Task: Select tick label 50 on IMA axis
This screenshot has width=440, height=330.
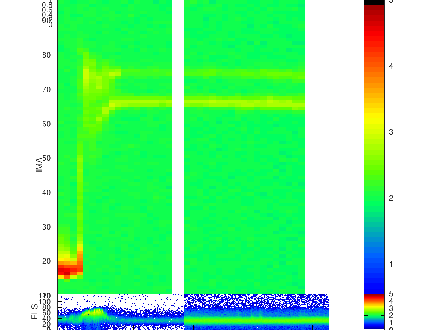Action: click(47, 158)
